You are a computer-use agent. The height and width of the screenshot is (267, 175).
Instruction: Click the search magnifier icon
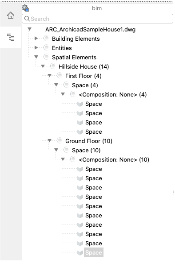27,19
